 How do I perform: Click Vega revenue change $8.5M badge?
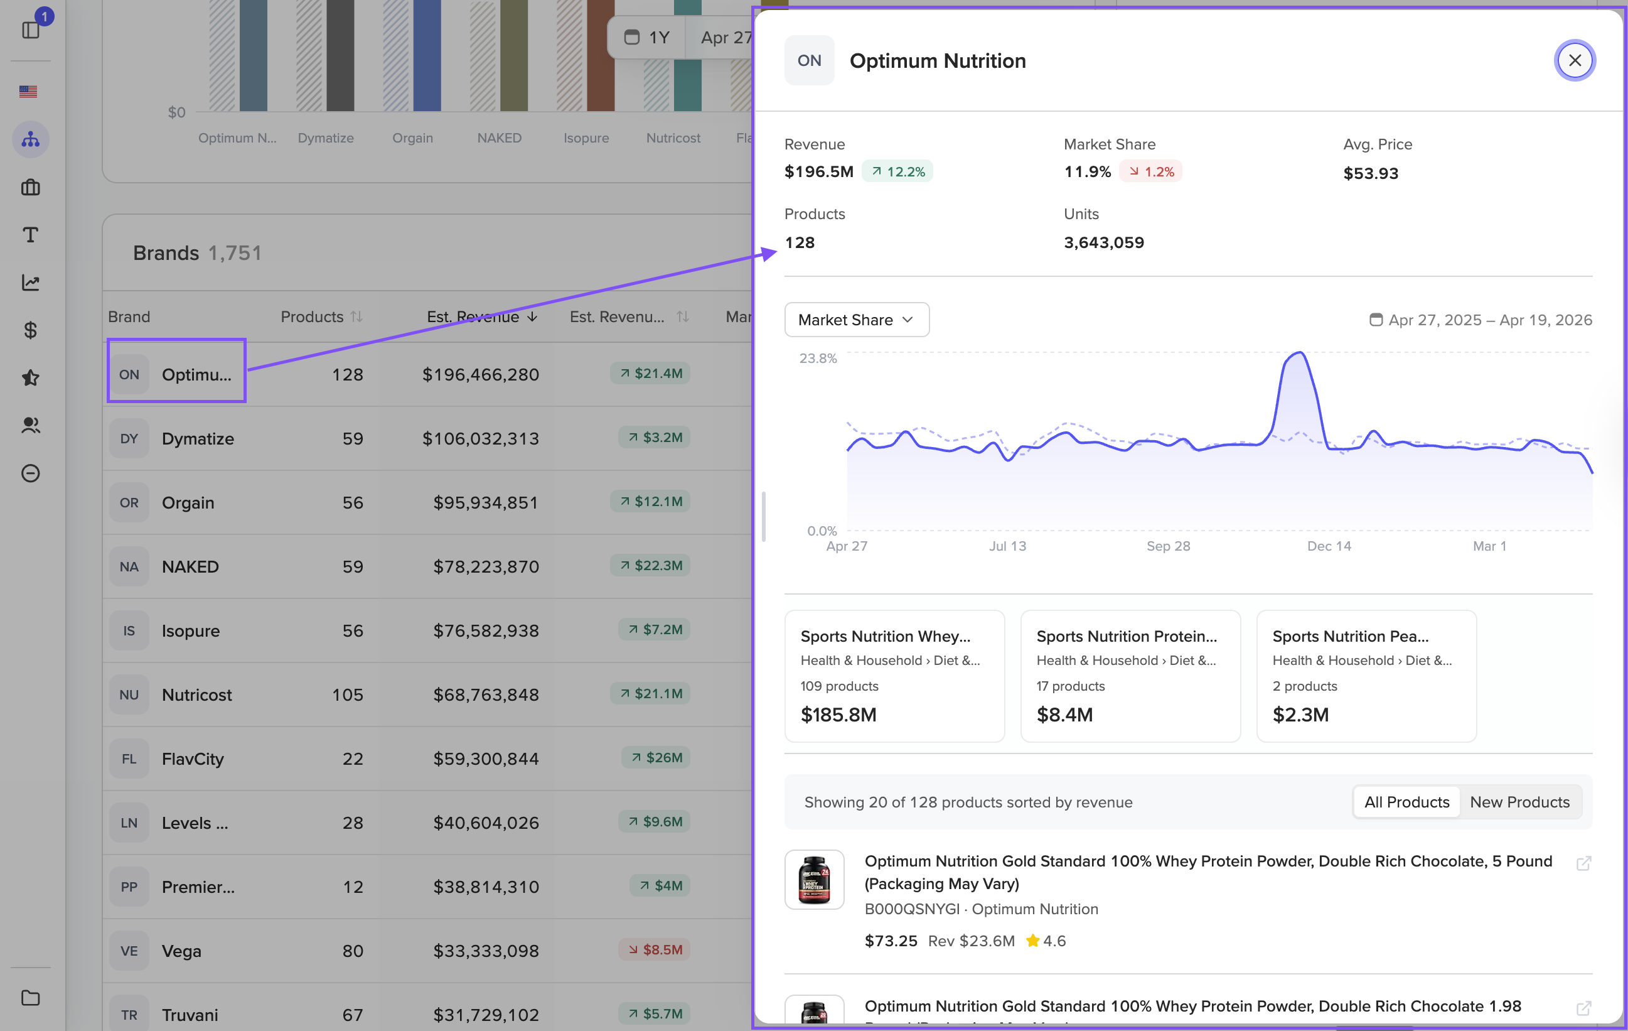pos(655,949)
